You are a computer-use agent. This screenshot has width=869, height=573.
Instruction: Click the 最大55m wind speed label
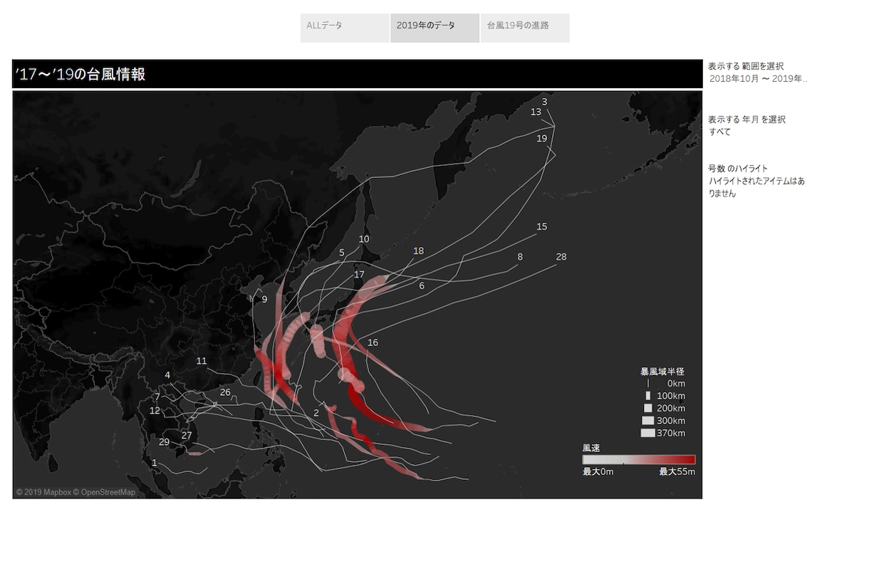coord(677,471)
